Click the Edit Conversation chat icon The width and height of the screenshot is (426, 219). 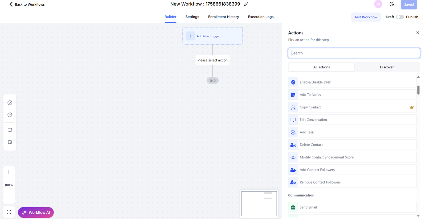pos(293,120)
